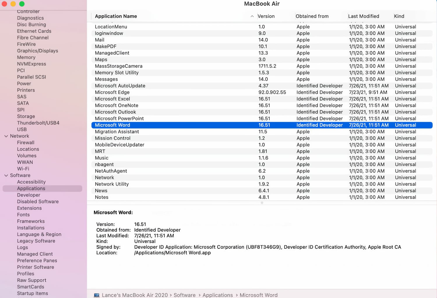This screenshot has width=437, height=298.
Task: Open Storage in the sidebar
Action: point(26,116)
